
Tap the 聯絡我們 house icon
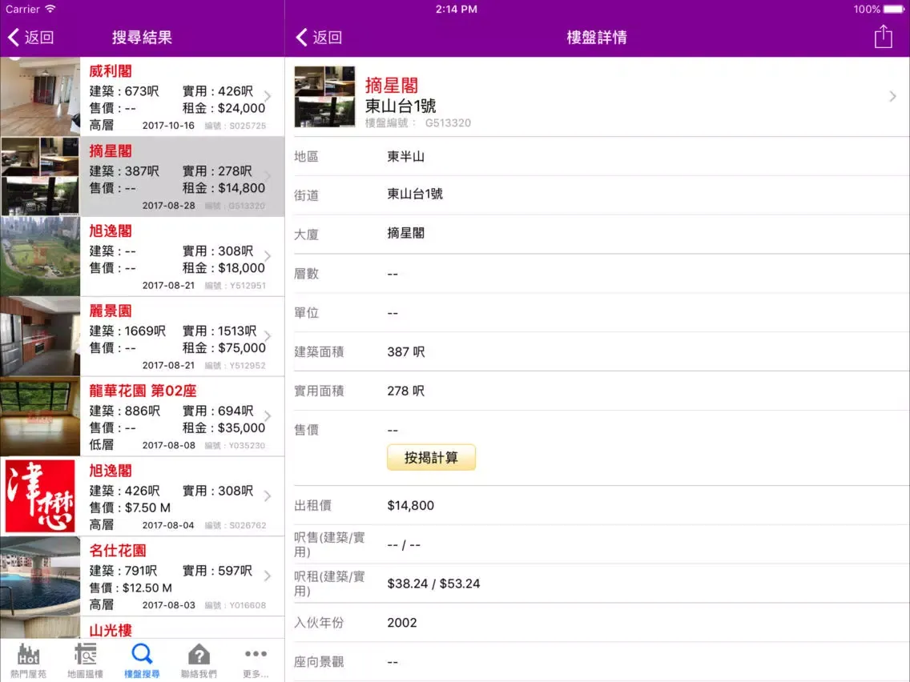[198, 654]
